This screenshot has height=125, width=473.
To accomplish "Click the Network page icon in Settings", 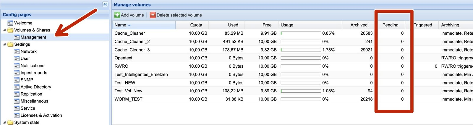I will coord(17,51).
